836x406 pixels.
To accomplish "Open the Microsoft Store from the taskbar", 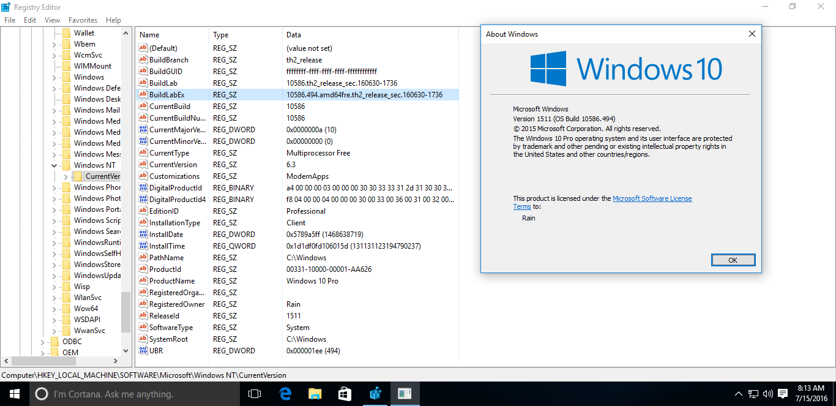I will click(x=344, y=394).
